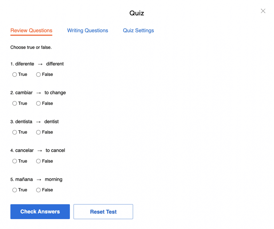Click the question 2 text cambiar → to change
Image resolution: width=274 pixels, height=229 pixels.
click(38, 93)
